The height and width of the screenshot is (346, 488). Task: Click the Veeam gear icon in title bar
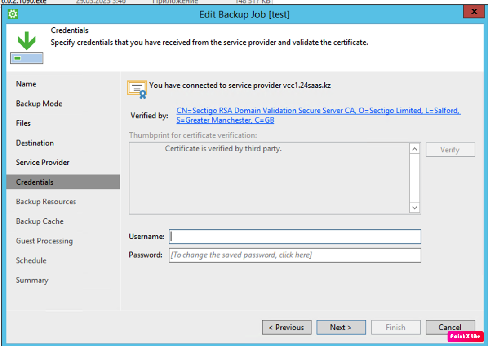click(13, 14)
